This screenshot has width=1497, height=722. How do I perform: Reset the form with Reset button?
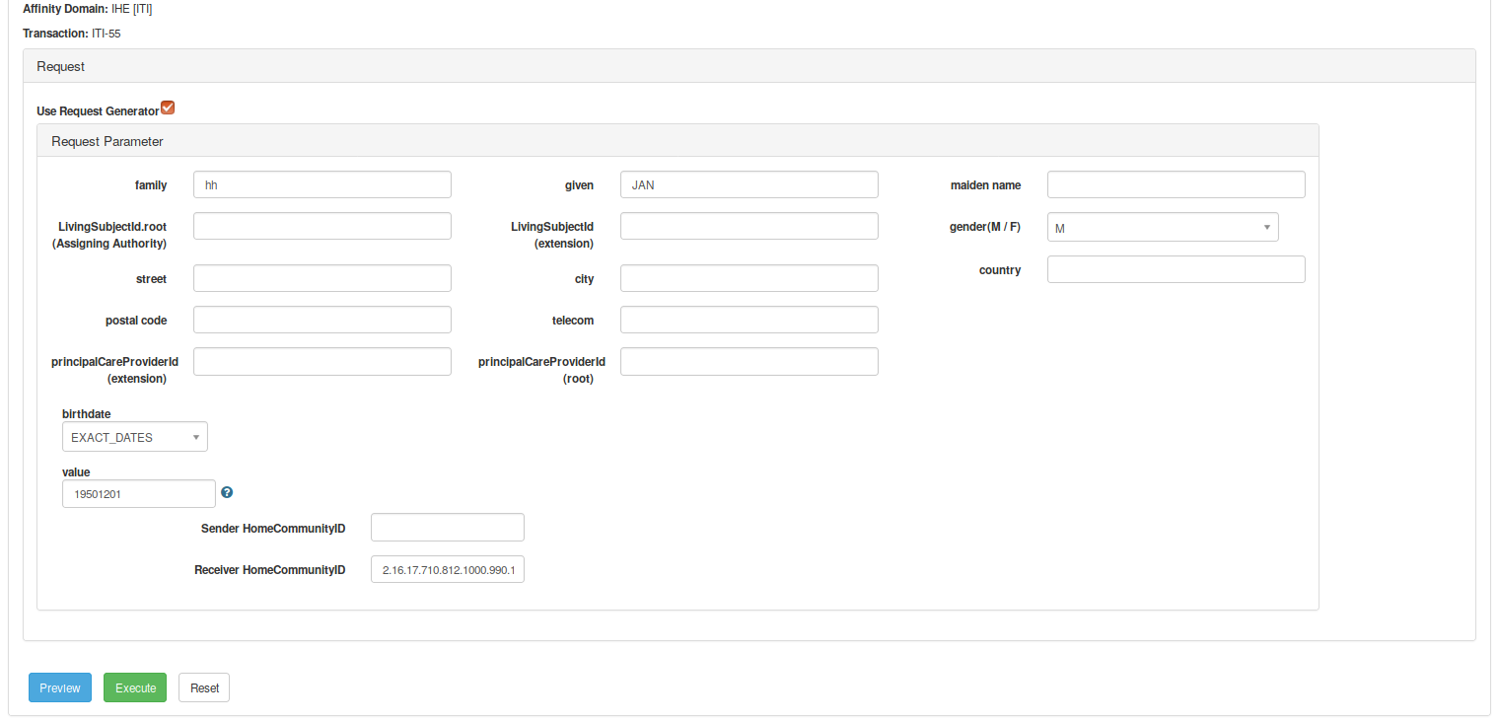204,687
